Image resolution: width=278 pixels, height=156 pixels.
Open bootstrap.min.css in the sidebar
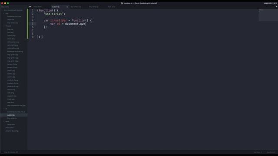[14, 16]
